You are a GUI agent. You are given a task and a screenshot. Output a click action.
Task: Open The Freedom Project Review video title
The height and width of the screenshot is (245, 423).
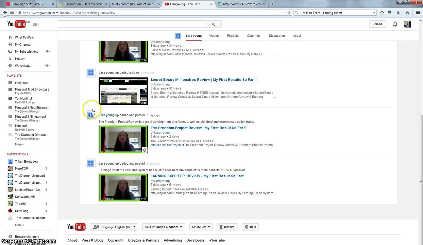(199, 128)
